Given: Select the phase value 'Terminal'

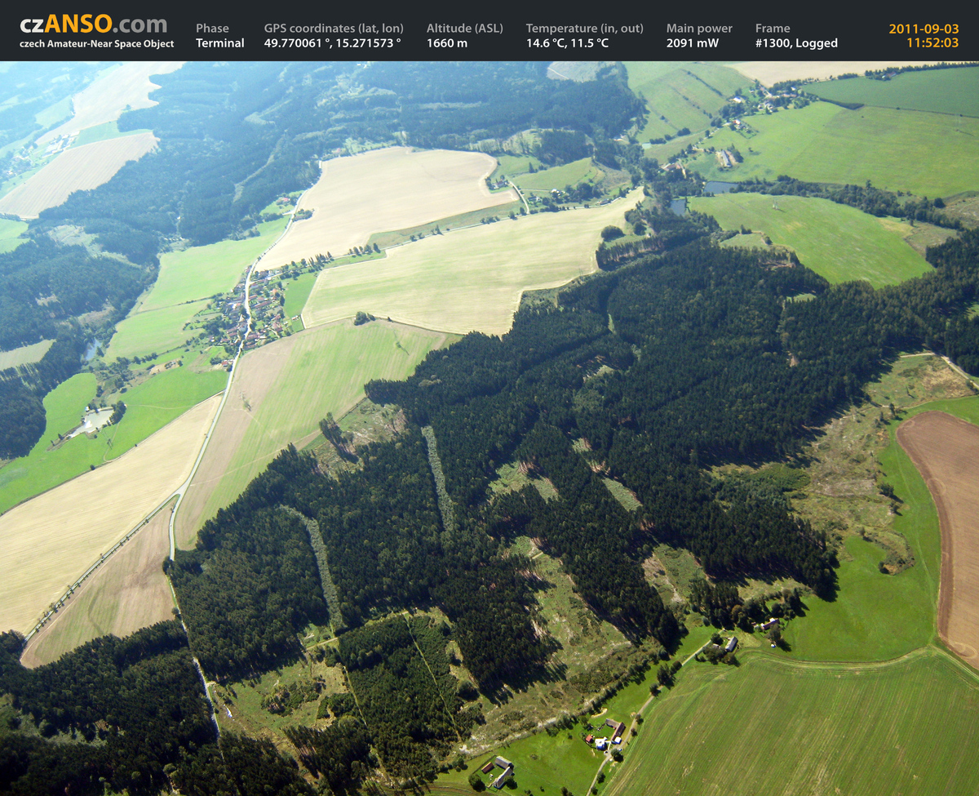Looking at the screenshot, I should tap(220, 43).
